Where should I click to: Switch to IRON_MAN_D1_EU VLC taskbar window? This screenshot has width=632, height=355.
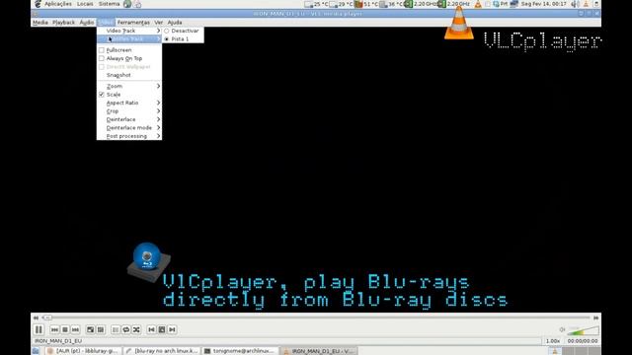318,351
